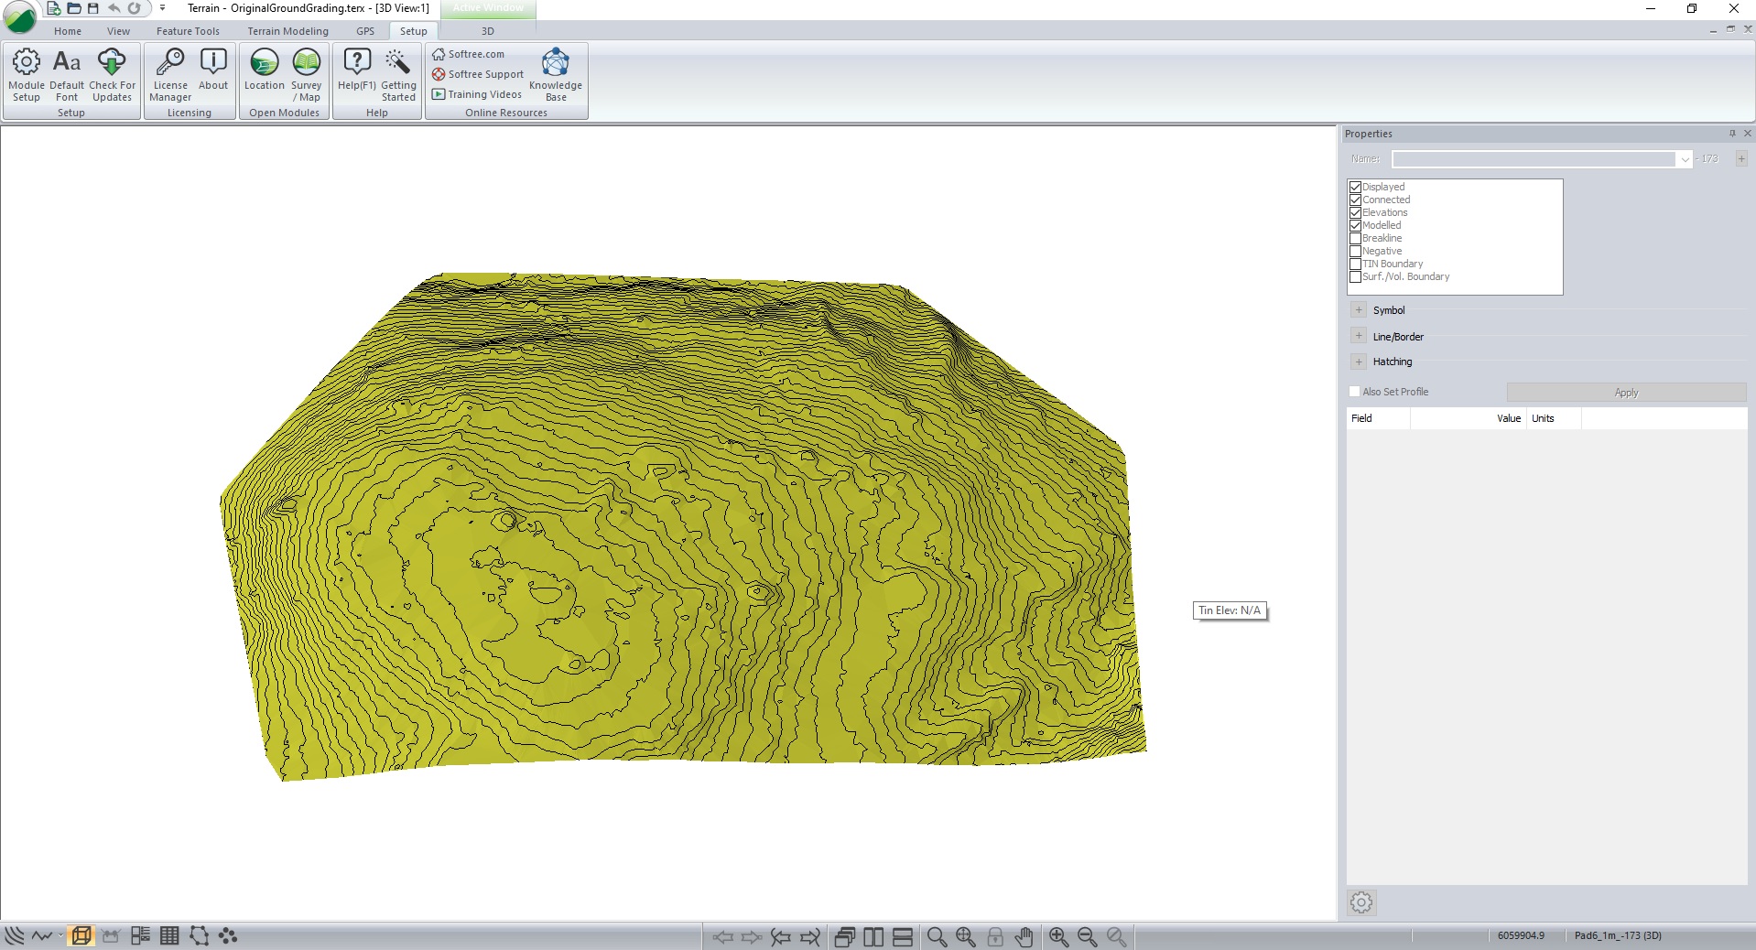The width and height of the screenshot is (1756, 950).
Task: Switch to the GPS tab
Action: pyautogui.click(x=365, y=31)
